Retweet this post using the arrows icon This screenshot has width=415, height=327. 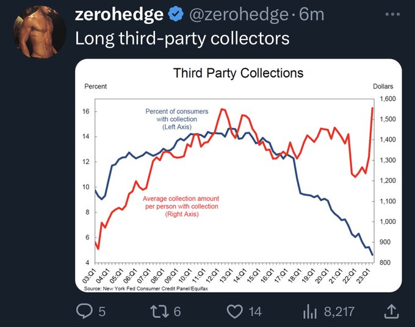point(156,311)
